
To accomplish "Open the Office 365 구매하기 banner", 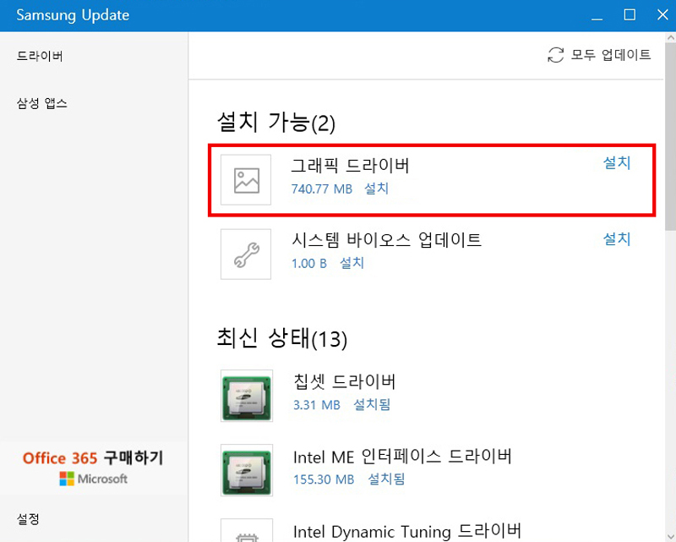I will click(94, 468).
